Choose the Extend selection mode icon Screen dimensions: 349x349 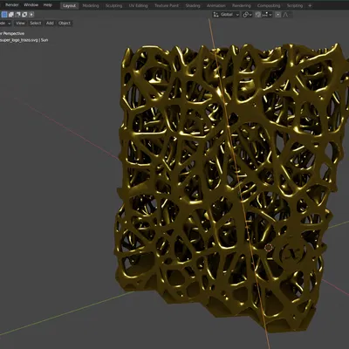(x=11, y=14)
